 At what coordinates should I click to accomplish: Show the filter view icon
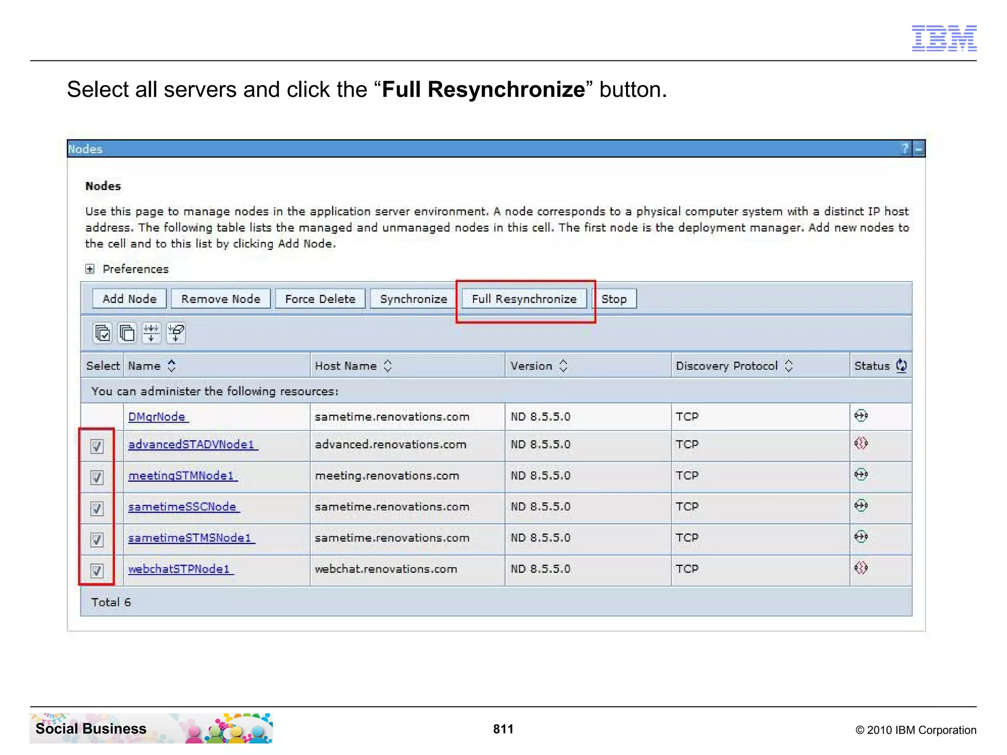(x=151, y=333)
